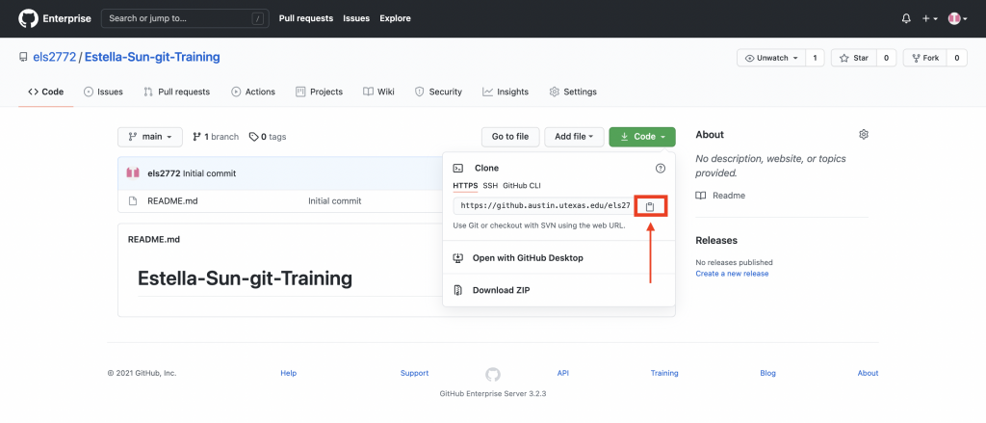Switch to repository Pull requests tab

point(177,92)
